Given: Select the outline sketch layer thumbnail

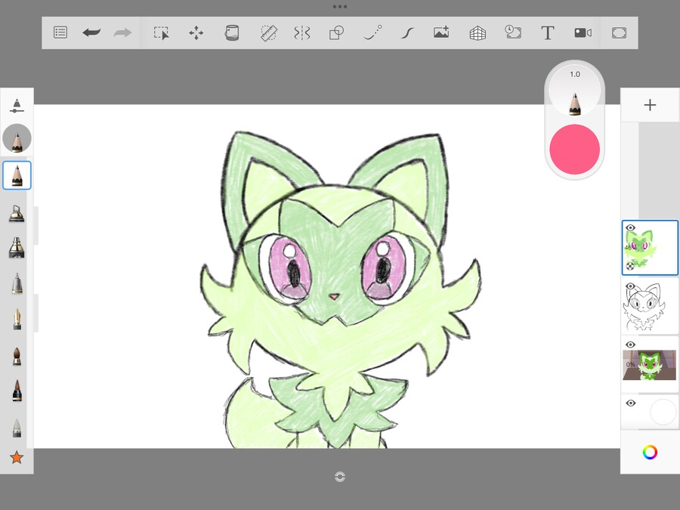Looking at the screenshot, I should (650, 306).
